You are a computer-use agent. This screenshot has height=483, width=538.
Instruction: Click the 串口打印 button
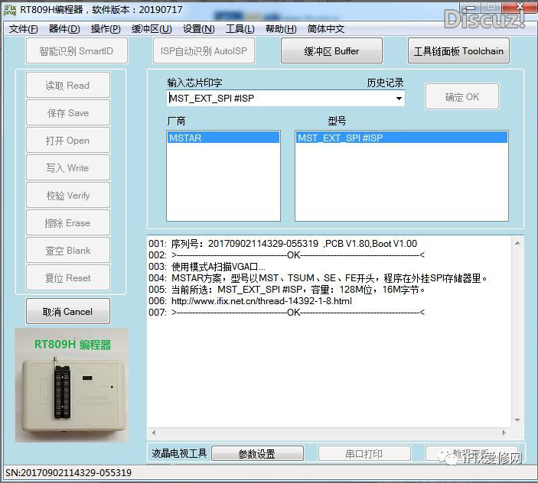point(364,453)
